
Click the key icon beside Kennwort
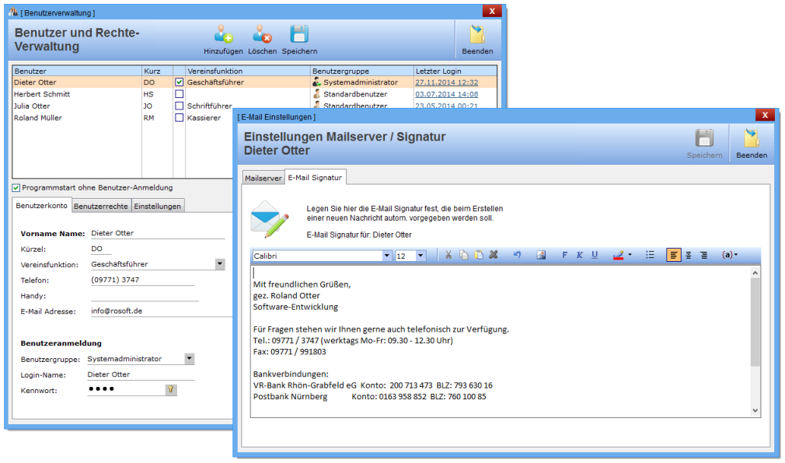(170, 390)
